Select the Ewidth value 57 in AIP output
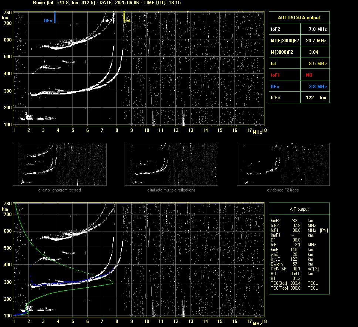Viewport: 358px width, 327px height. click(295, 264)
